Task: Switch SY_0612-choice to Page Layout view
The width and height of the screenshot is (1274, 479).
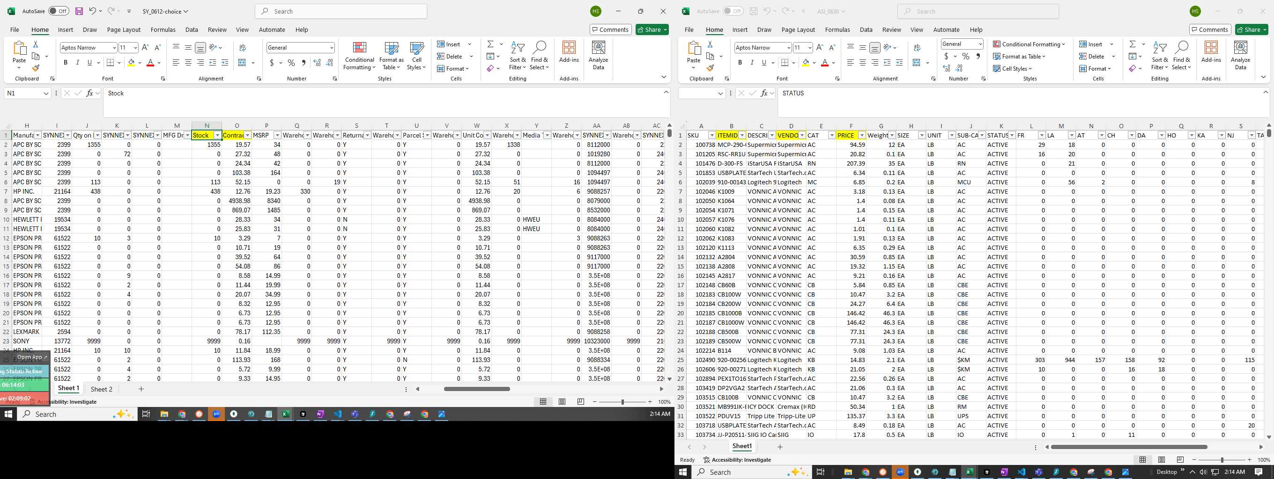Action: (x=562, y=401)
